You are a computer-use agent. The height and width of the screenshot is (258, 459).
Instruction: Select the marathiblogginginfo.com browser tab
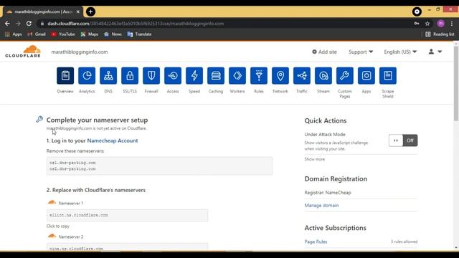(x=43, y=11)
